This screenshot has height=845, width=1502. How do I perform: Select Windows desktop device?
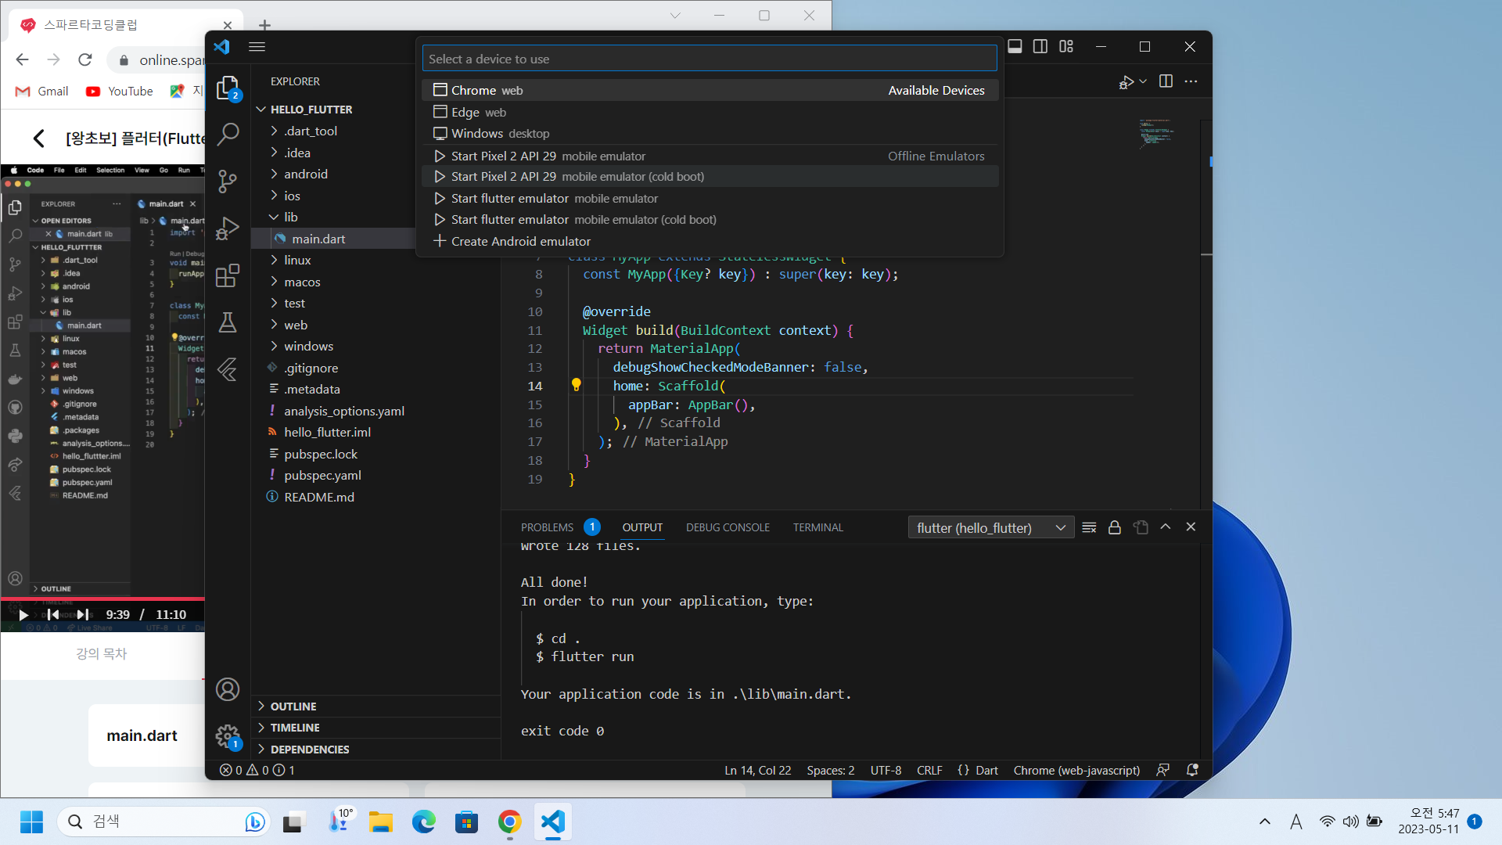click(710, 134)
